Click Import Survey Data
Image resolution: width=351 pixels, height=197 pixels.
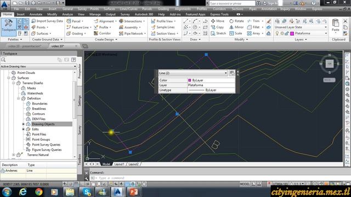point(47,21)
